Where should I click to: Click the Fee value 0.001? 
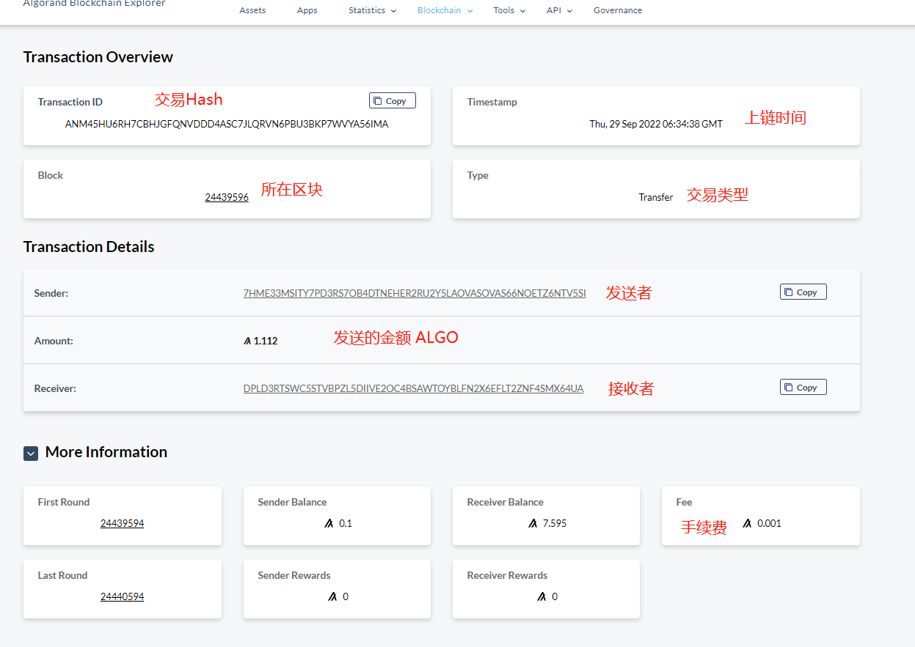769,523
